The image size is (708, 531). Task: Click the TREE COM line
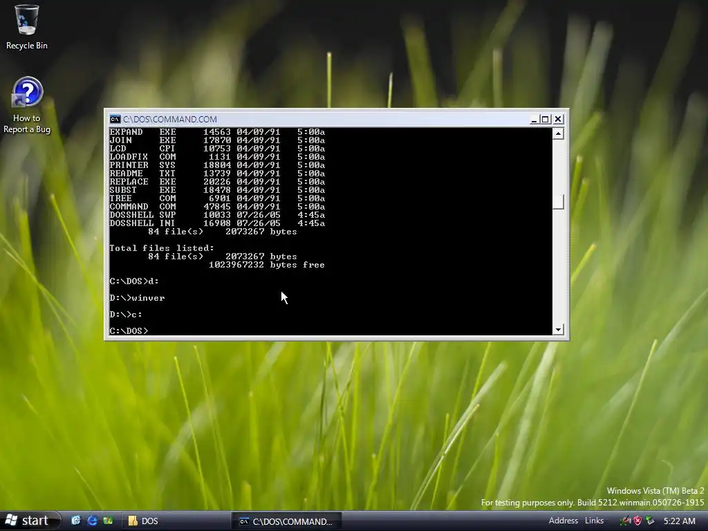click(217, 198)
